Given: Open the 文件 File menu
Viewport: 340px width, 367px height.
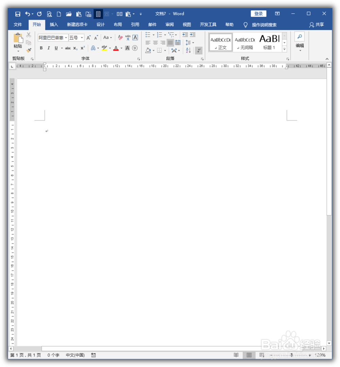Looking at the screenshot, I should (18, 25).
